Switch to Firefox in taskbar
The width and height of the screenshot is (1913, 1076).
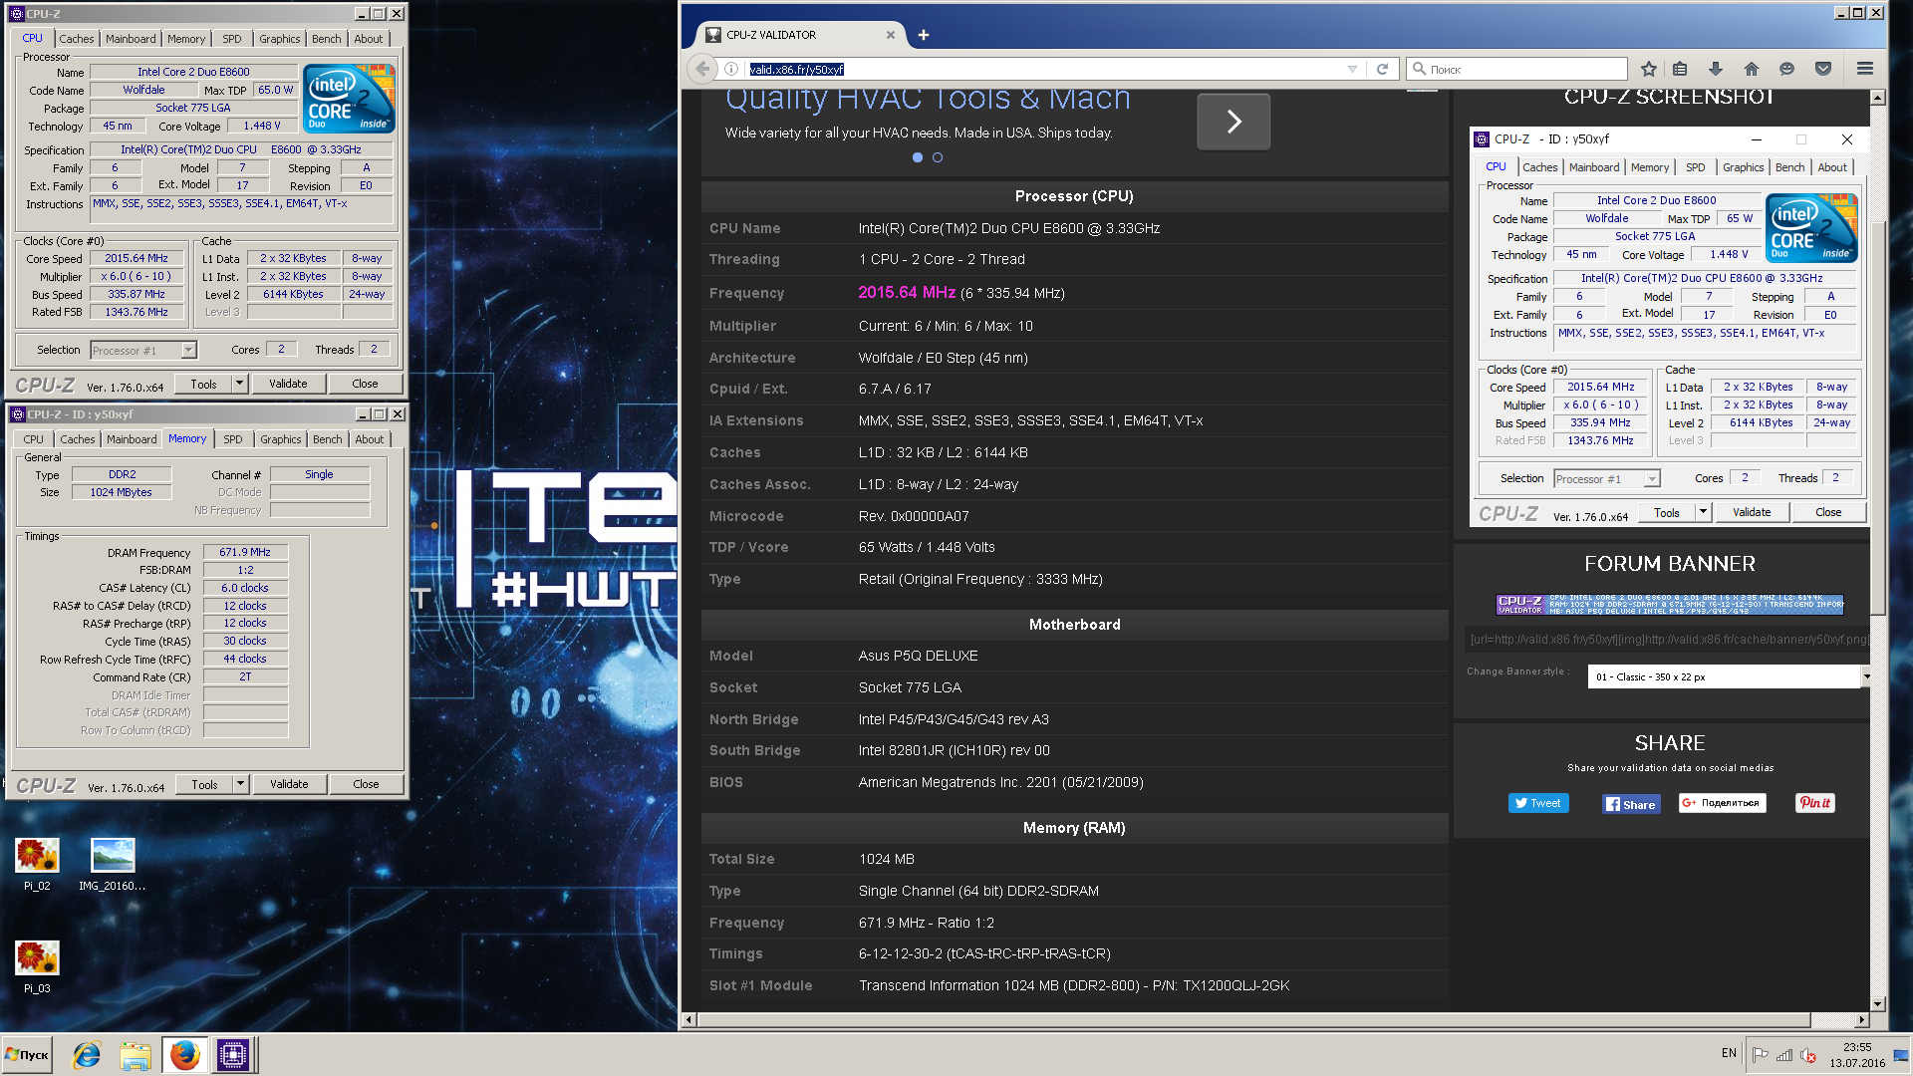(x=184, y=1055)
